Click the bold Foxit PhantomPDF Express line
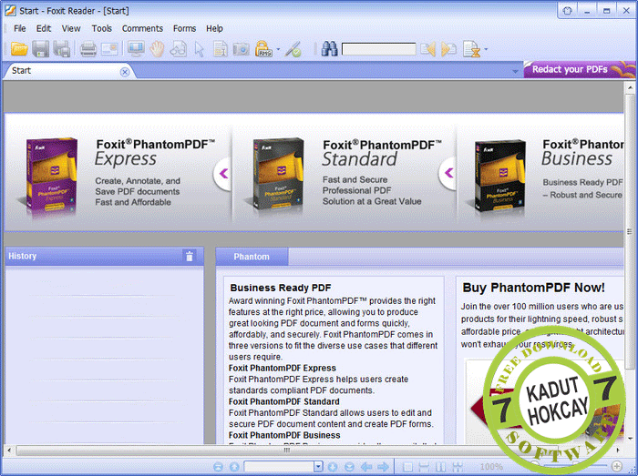The image size is (638, 476). pos(283,368)
